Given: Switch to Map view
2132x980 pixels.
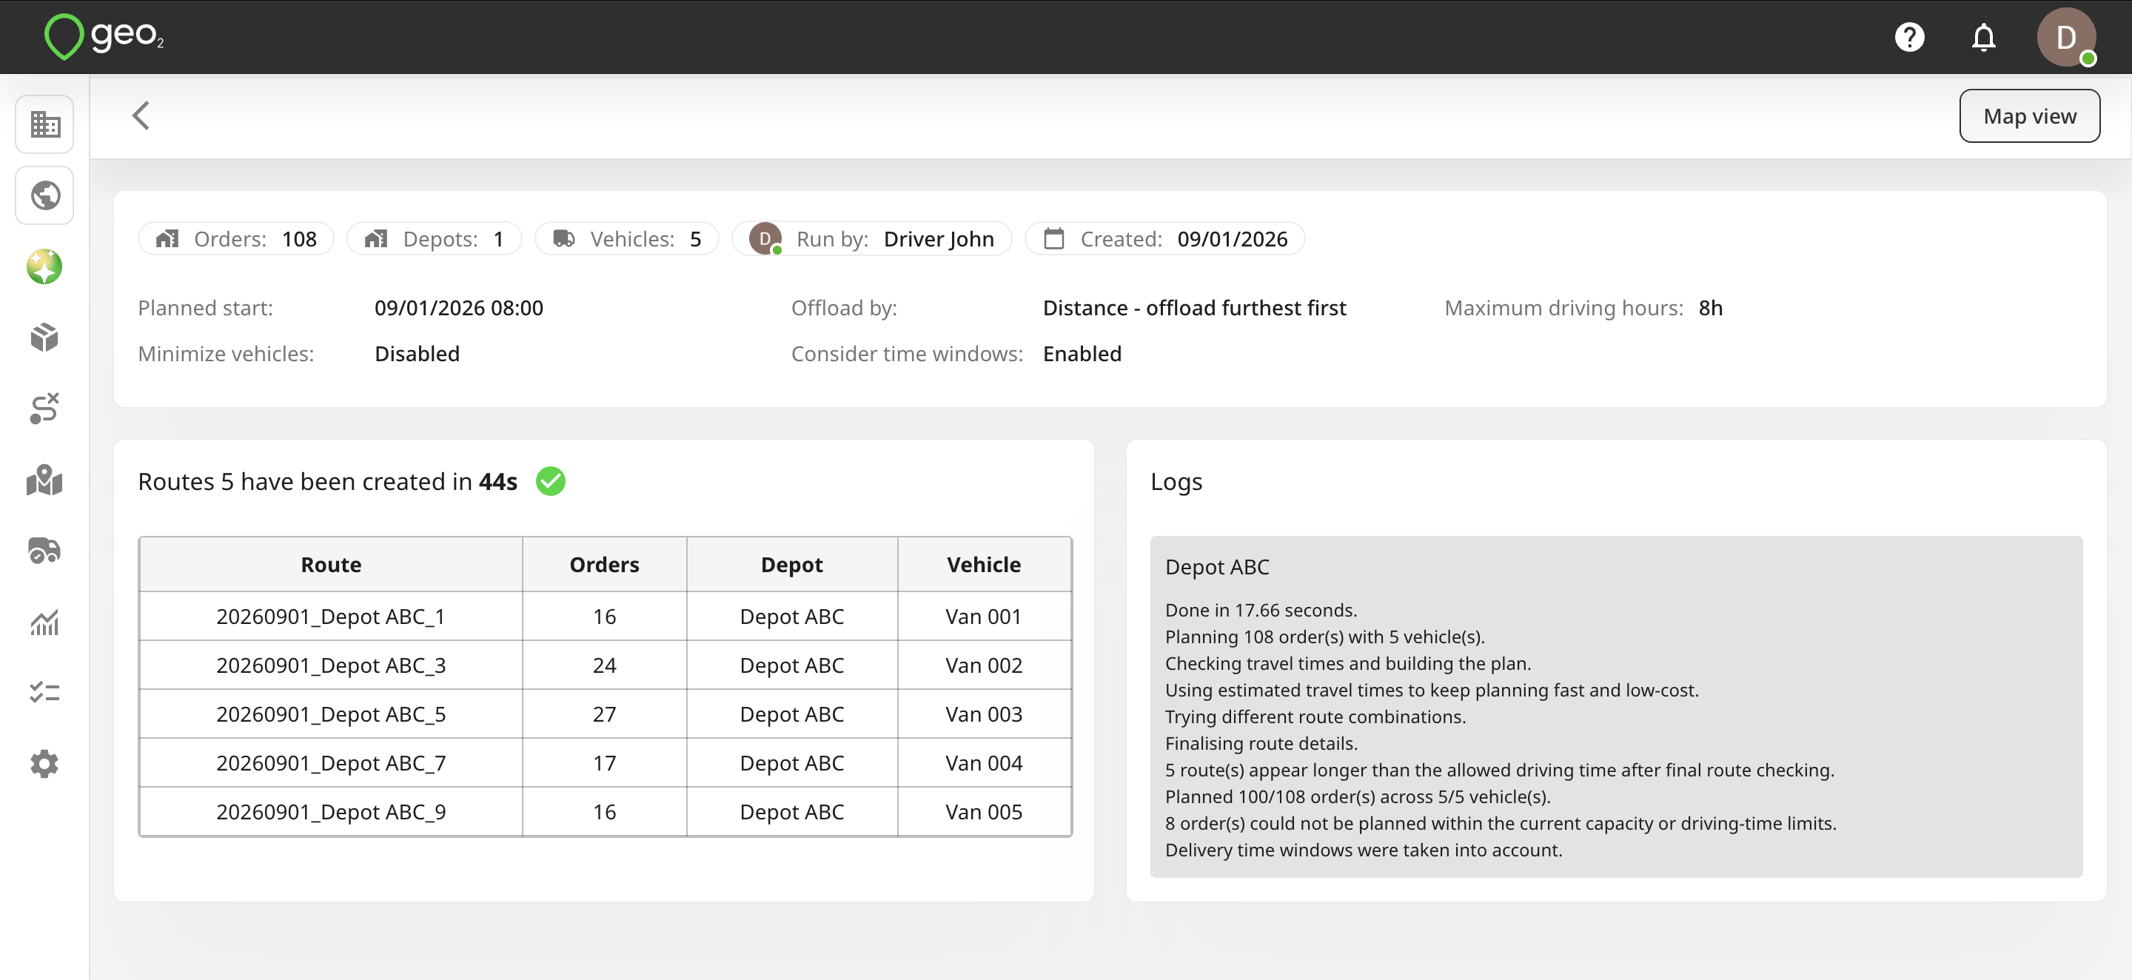Looking at the screenshot, I should (x=2029, y=116).
